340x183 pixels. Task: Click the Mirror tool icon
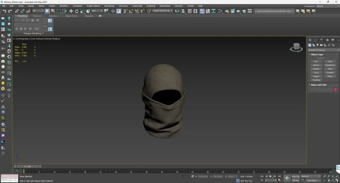pyautogui.click(x=177, y=11)
